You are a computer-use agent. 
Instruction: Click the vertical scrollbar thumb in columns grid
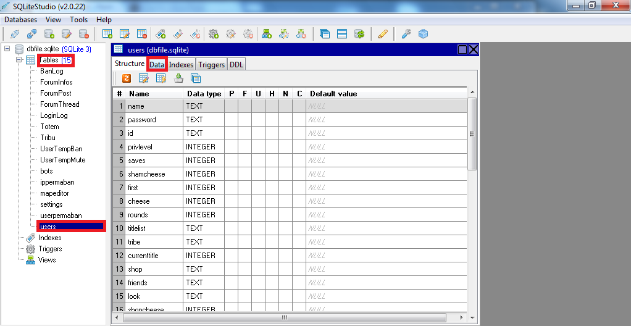tap(472, 133)
